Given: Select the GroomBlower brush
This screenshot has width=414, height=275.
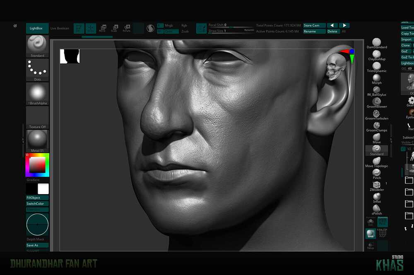Looking at the screenshot, I should click(377, 103).
